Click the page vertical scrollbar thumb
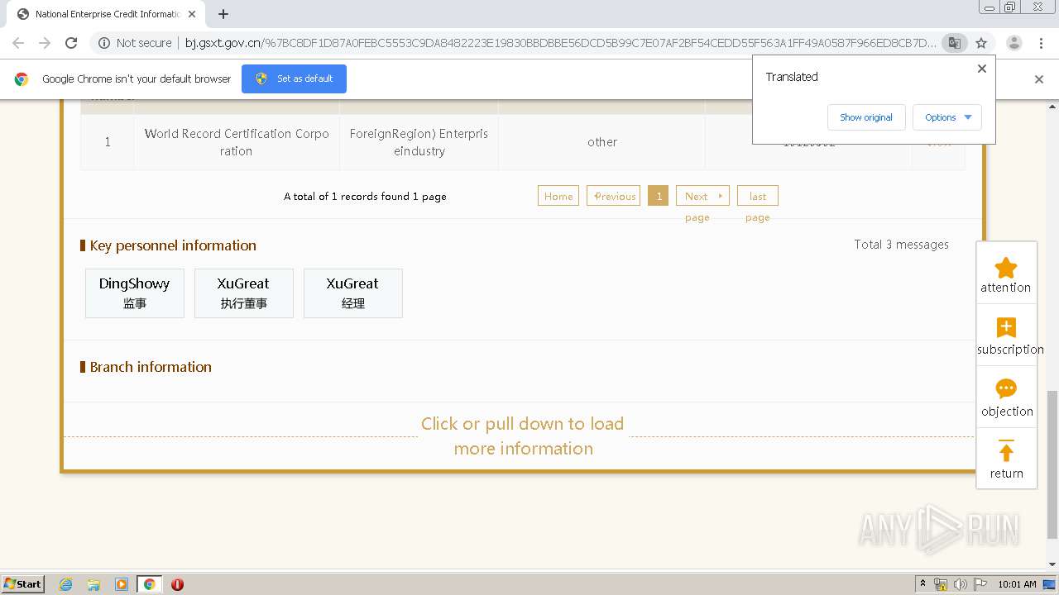1059x595 pixels. (1052, 463)
